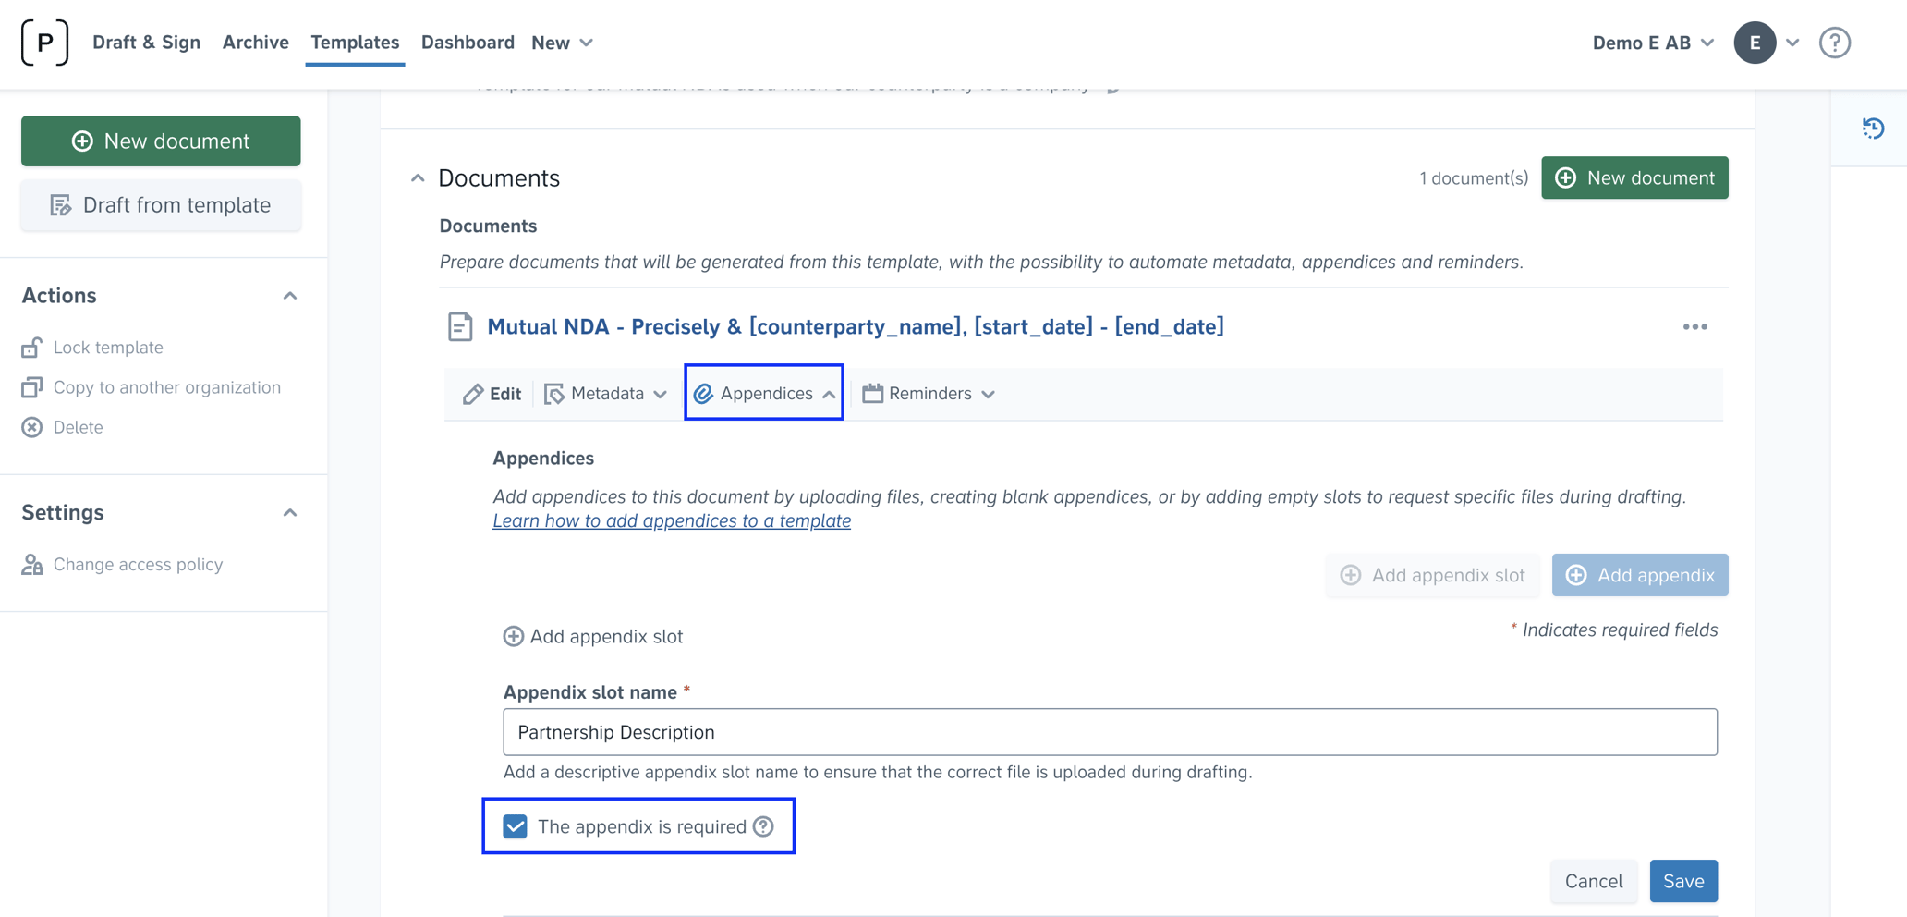Switch to the Archive tab

(255, 42)
